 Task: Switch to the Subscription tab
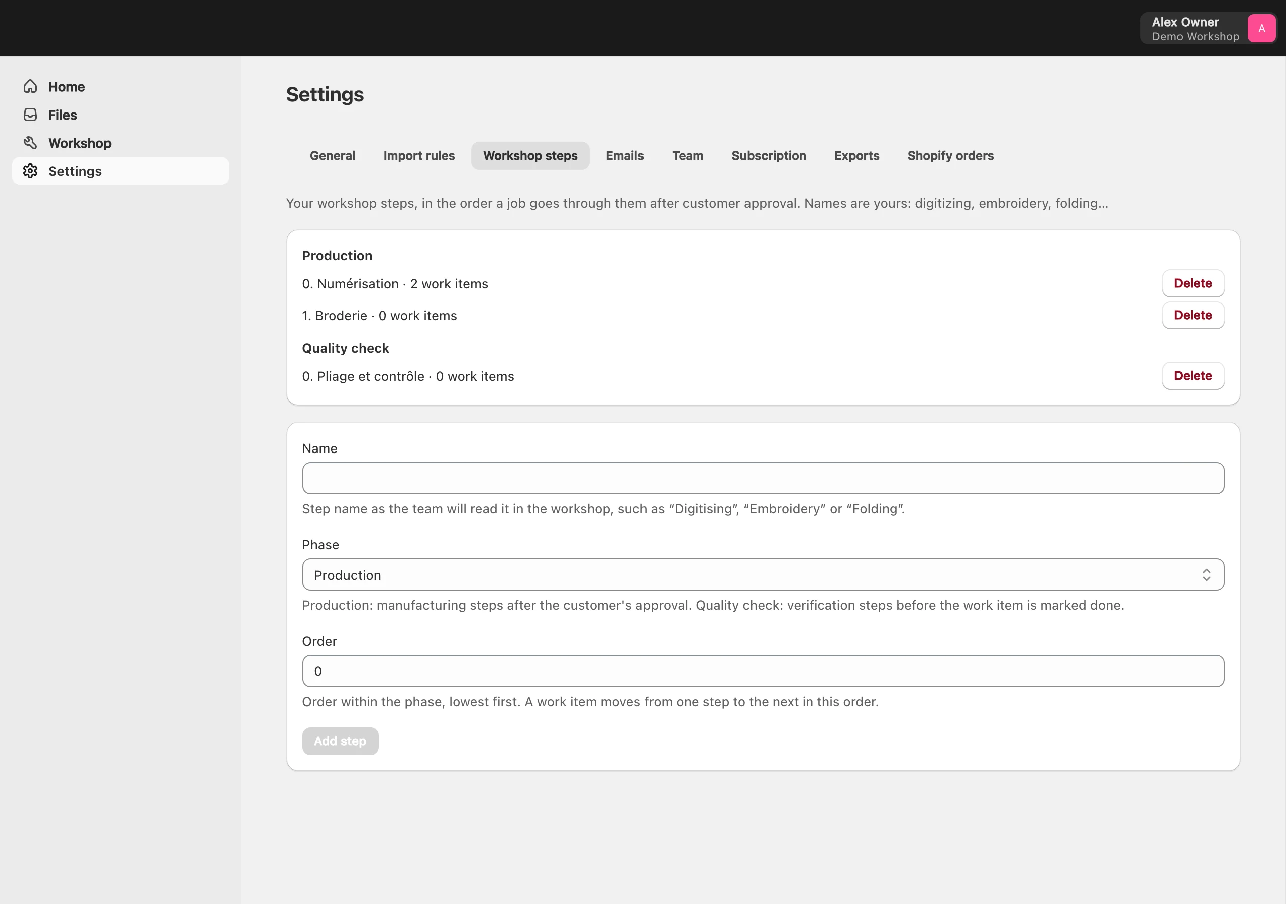point(769,155)
